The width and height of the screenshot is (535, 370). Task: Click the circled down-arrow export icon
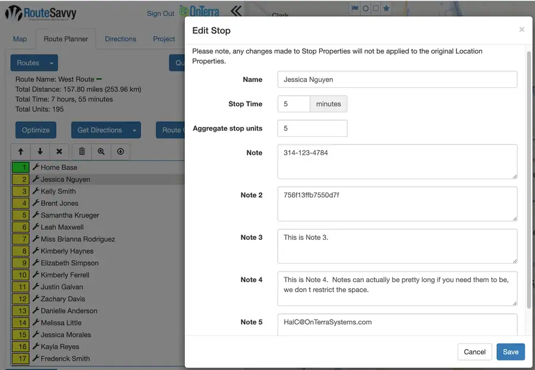121,152
